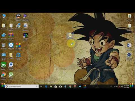The width and height of the screenshot is (135, 101).
Task: Click the Type here to search box
Action: [22, 86]
